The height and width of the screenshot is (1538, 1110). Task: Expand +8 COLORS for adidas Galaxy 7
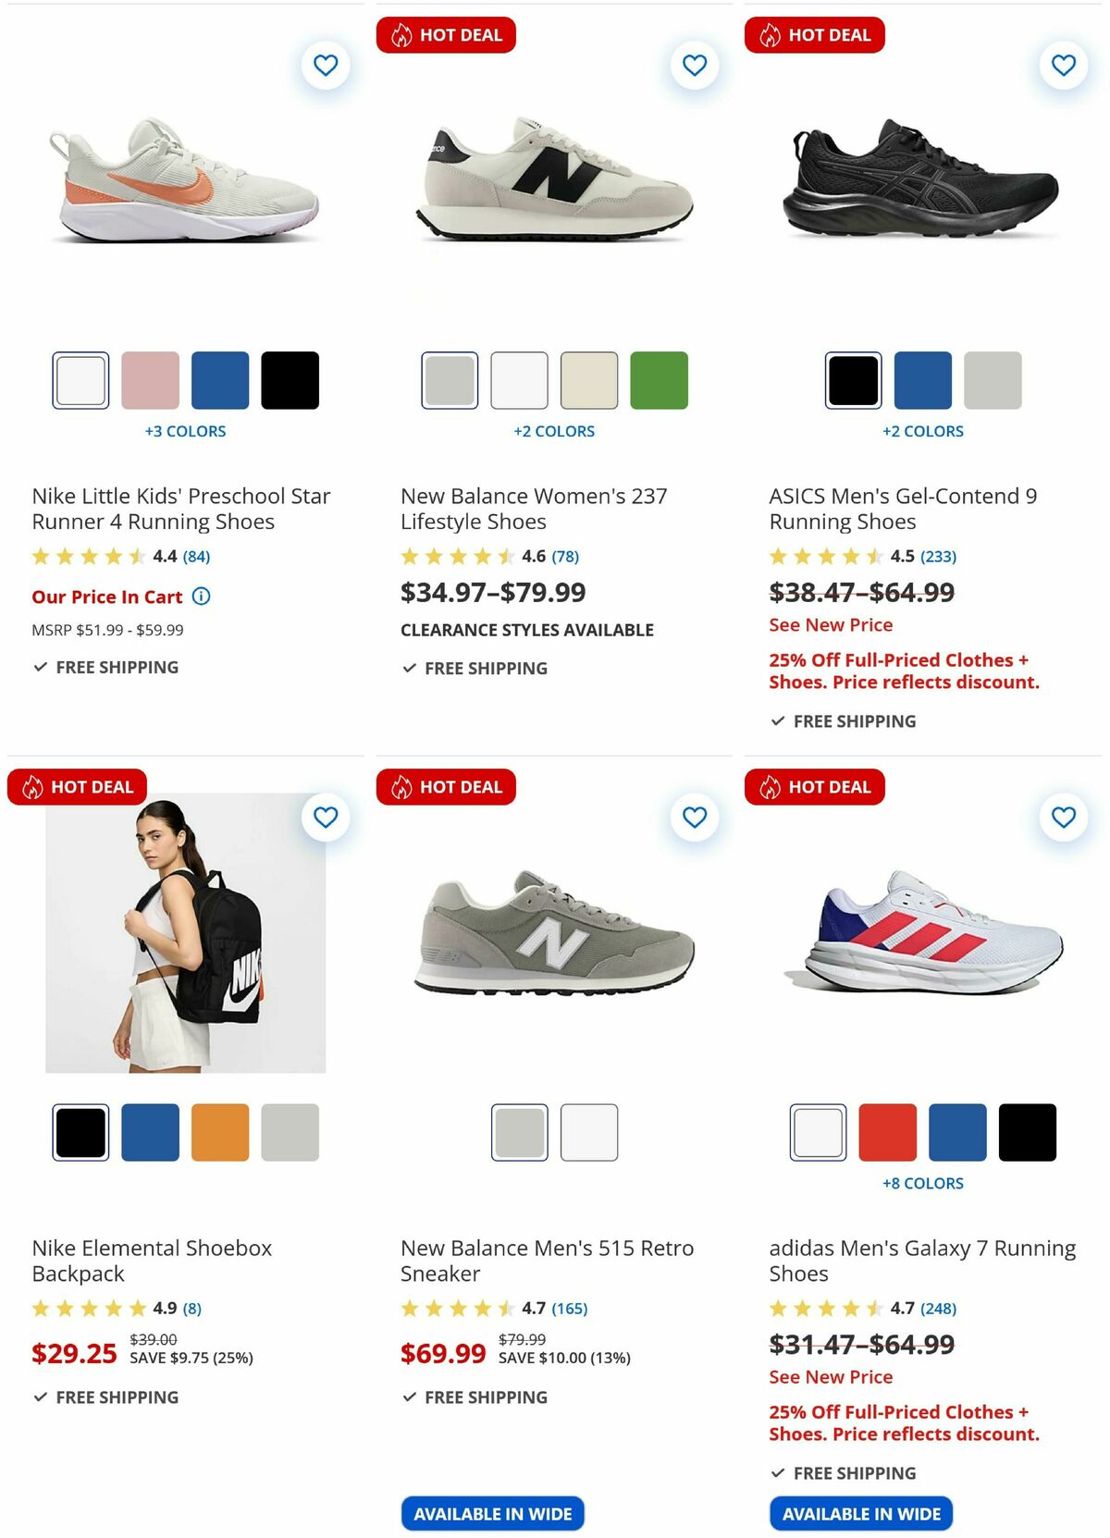tap(924, 1183)
